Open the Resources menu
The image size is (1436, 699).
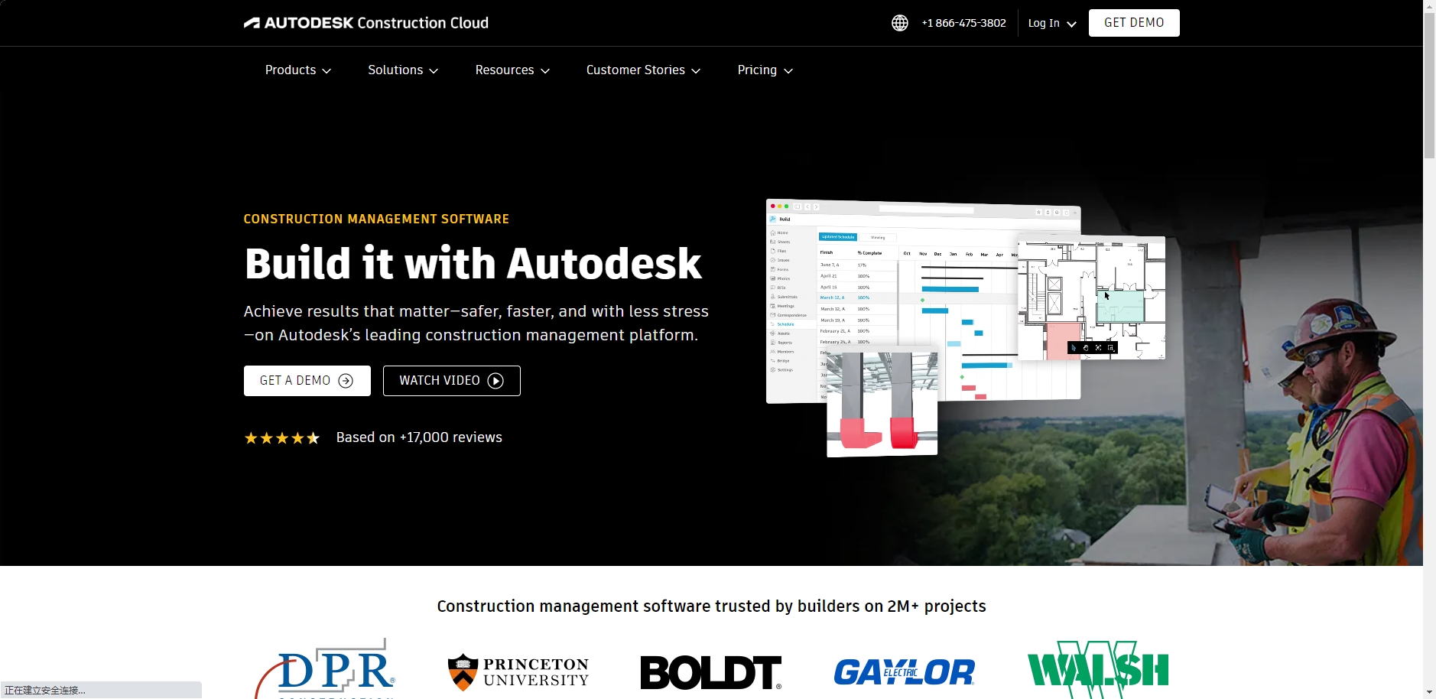coord(512,70)
